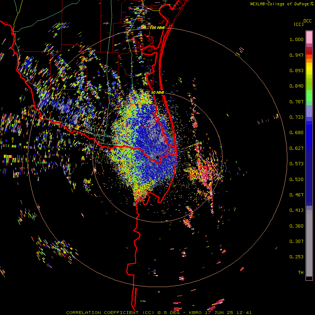Viewport: 315px width, 315px height.
Task: Select the 0.893 color scale value
Action: [x=296, y=70]
